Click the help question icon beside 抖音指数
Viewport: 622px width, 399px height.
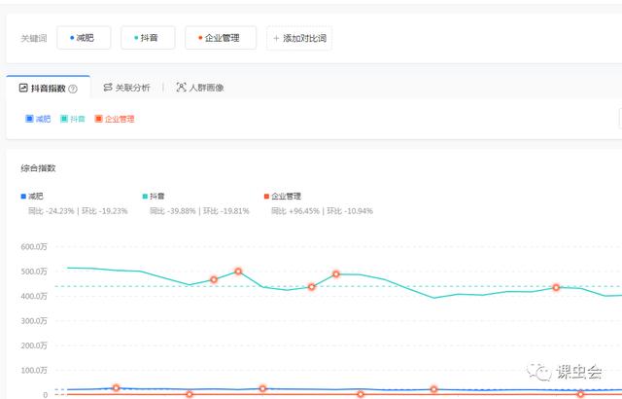point(73,89)
